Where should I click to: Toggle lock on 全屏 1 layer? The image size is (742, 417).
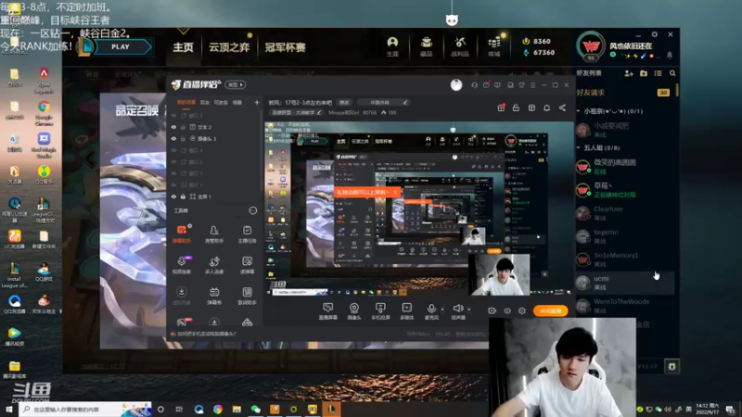pyautogui.click(x=183, y=196)
